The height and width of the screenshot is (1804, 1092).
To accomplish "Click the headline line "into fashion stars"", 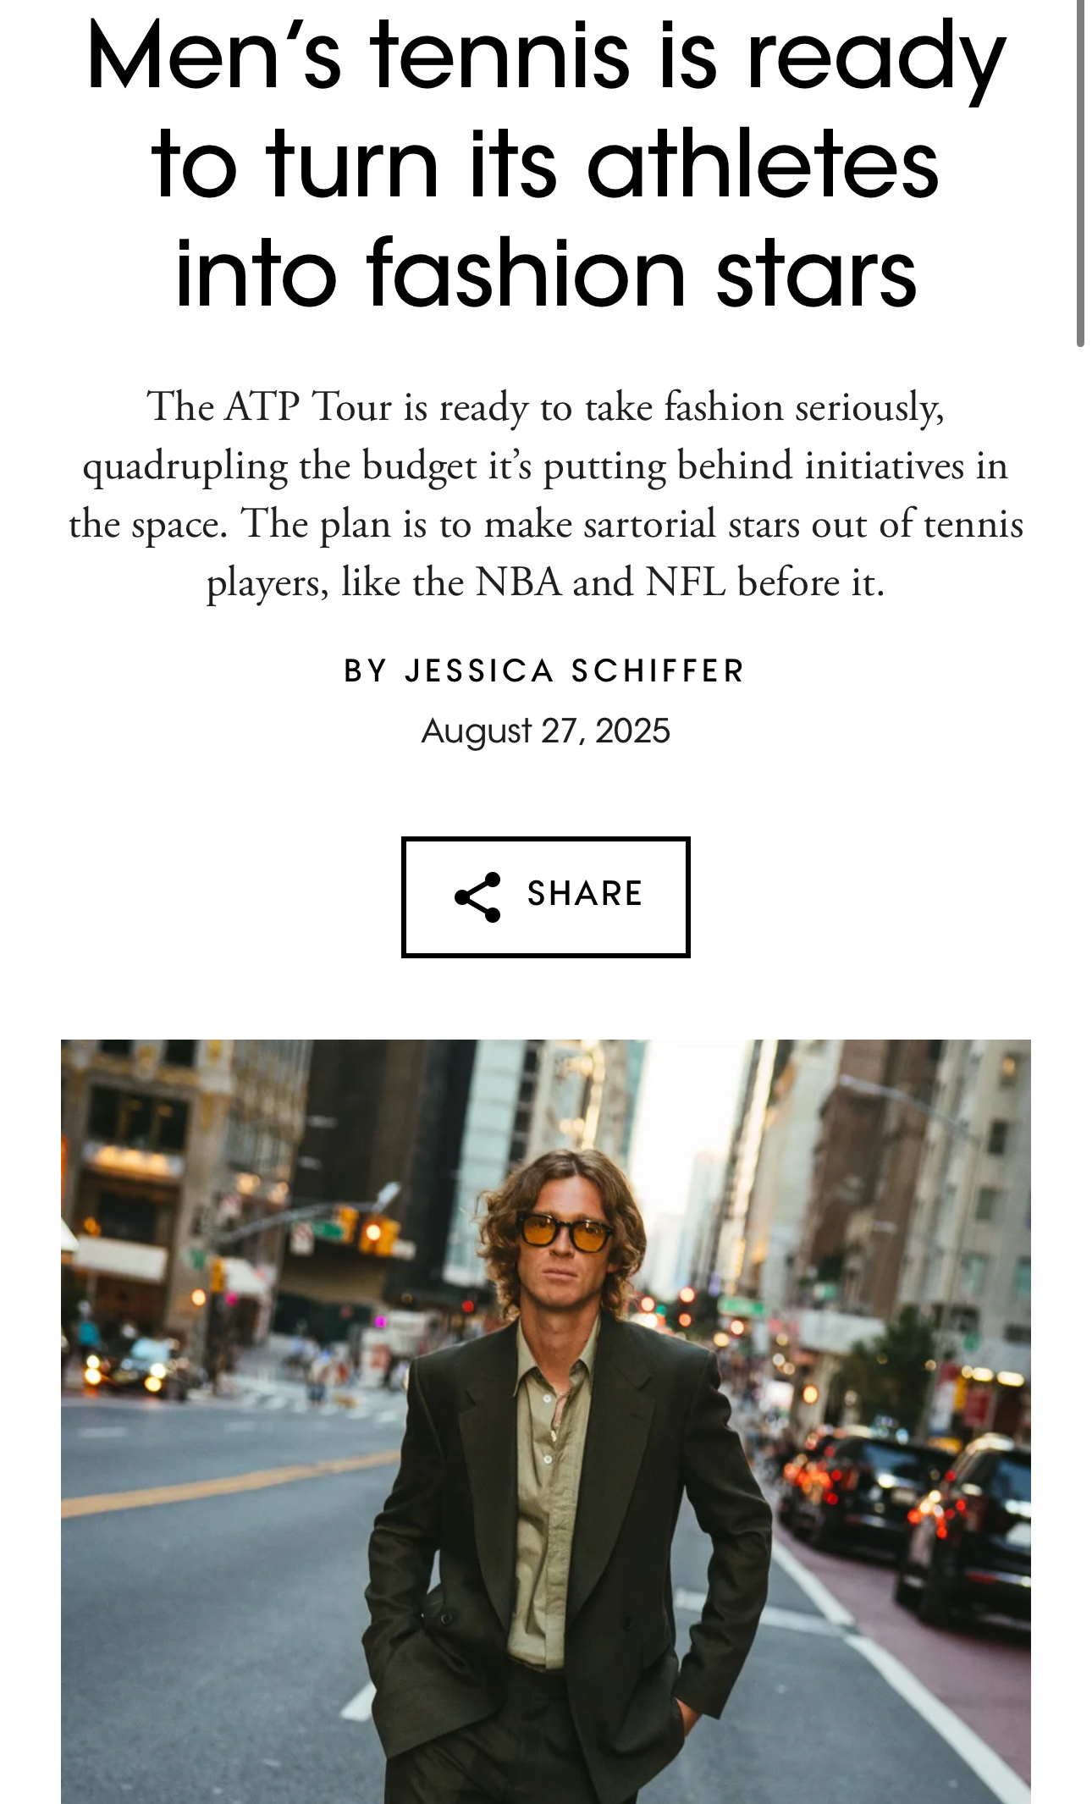I will click(x=546, y=273).
